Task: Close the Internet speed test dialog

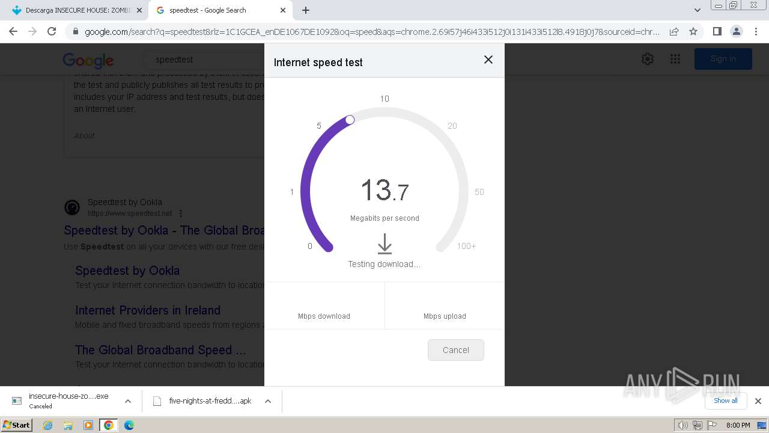Action: 488,60
